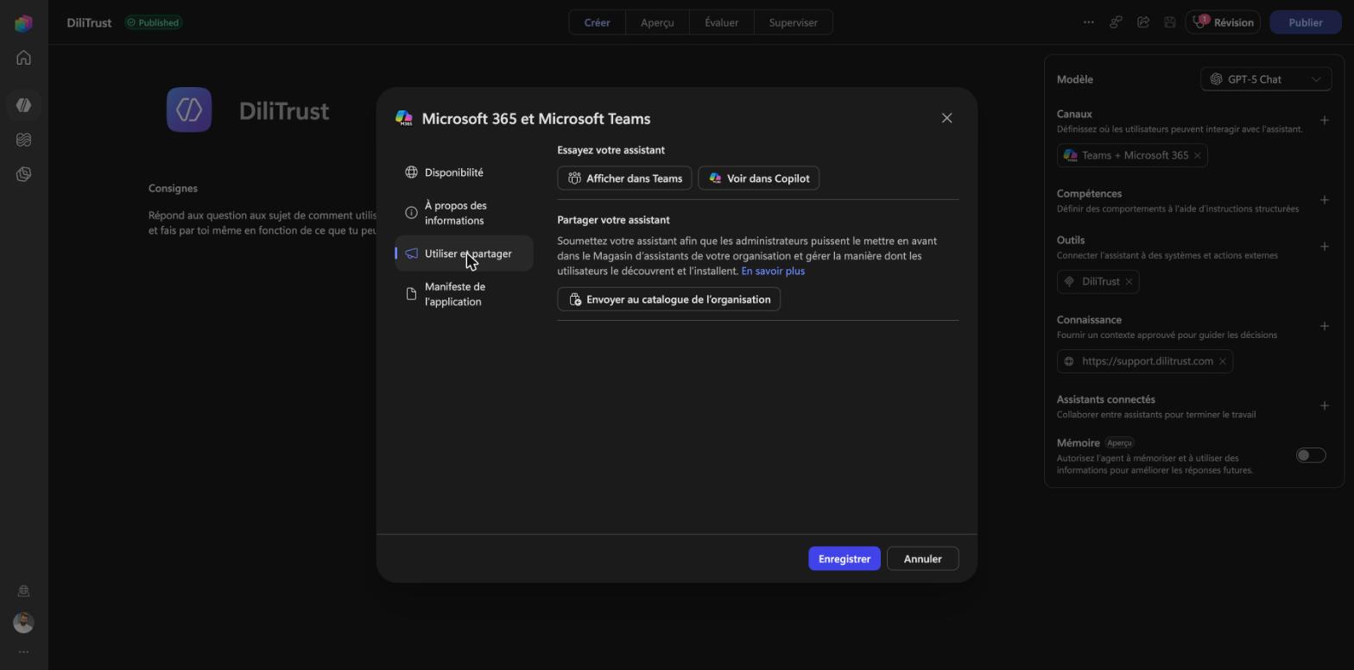Open the GPT-5 Chat model dropdown
The width and height of the screenshot is (1354, 670).
coord(1266,79)
